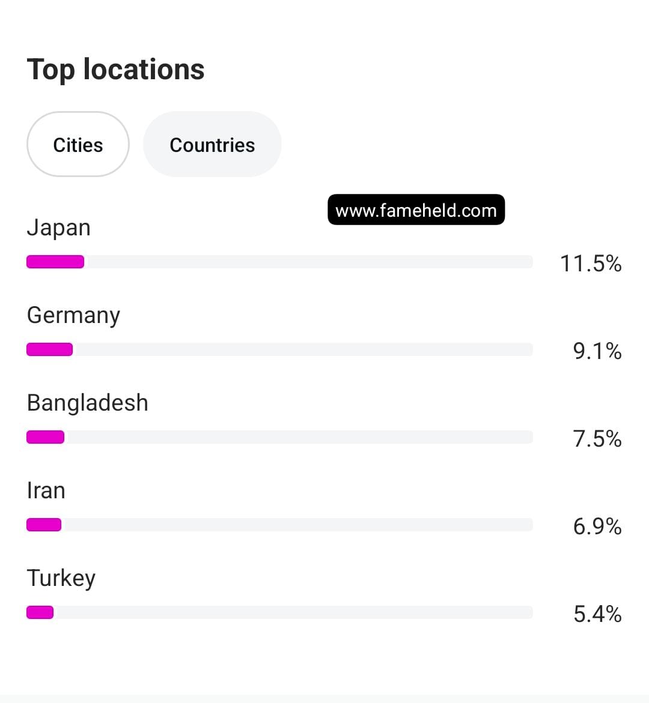The width and height of the screenshot is (649, 703).
Task: Click the Iran location label
Action: [x=46, y=490]
